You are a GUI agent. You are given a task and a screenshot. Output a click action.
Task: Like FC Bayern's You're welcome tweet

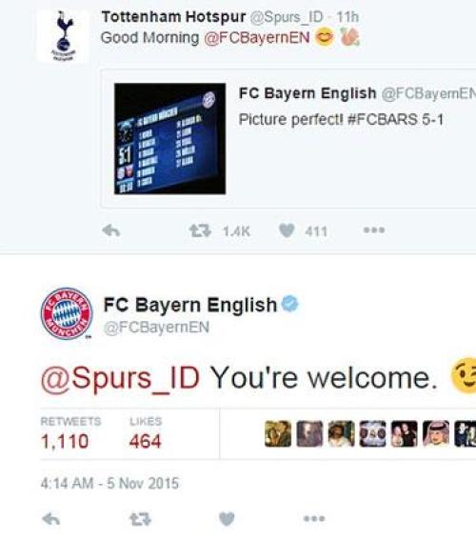227,519
